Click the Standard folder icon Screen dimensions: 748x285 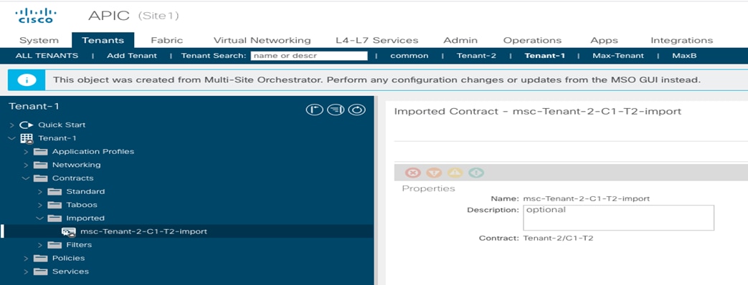55,192
